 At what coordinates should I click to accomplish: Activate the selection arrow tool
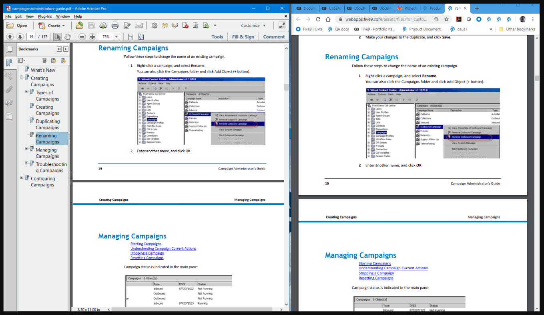coord(57,37)
